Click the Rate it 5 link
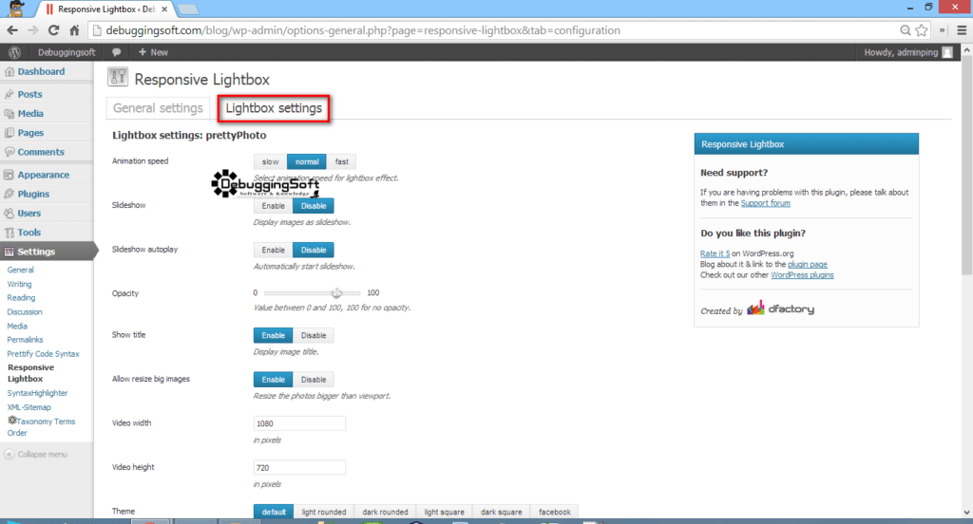 click(x=715, y=253)
